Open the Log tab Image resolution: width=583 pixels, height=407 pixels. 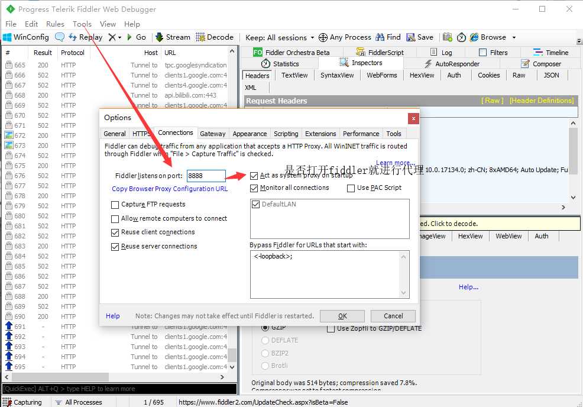pyautogui.click(x=441, y=53)
